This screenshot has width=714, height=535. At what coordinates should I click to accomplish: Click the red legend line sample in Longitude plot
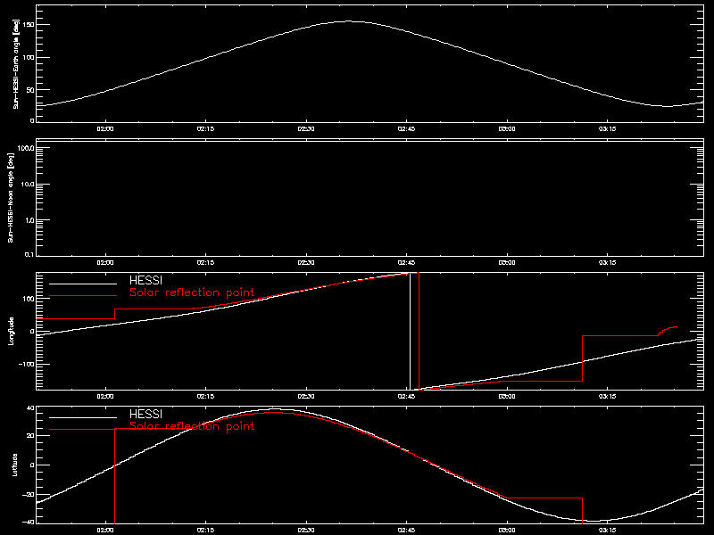point(83,296)
